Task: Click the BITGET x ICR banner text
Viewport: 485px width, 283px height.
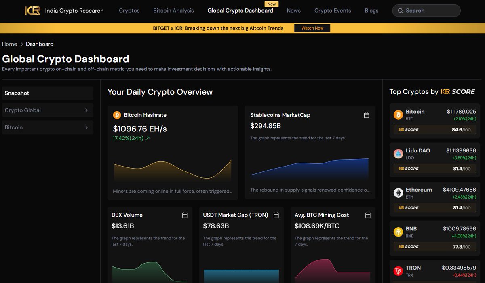Action: [x=218, y=28]
